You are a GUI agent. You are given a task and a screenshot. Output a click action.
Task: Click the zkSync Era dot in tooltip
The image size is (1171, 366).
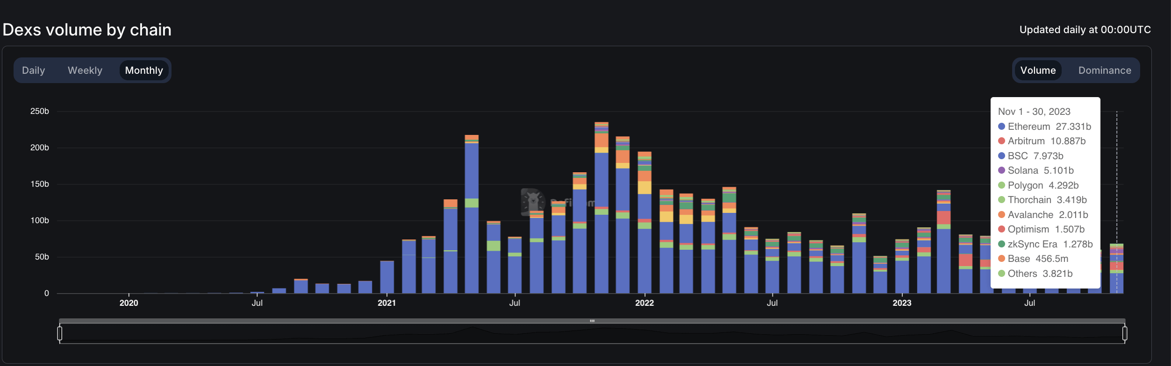tap(1001, 244)
